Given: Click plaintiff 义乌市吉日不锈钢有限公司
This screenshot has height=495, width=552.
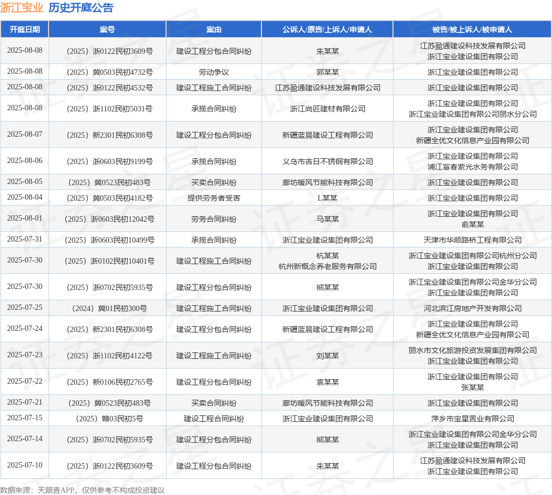Looking at the screenshot, I should click(x=327, y=161).
